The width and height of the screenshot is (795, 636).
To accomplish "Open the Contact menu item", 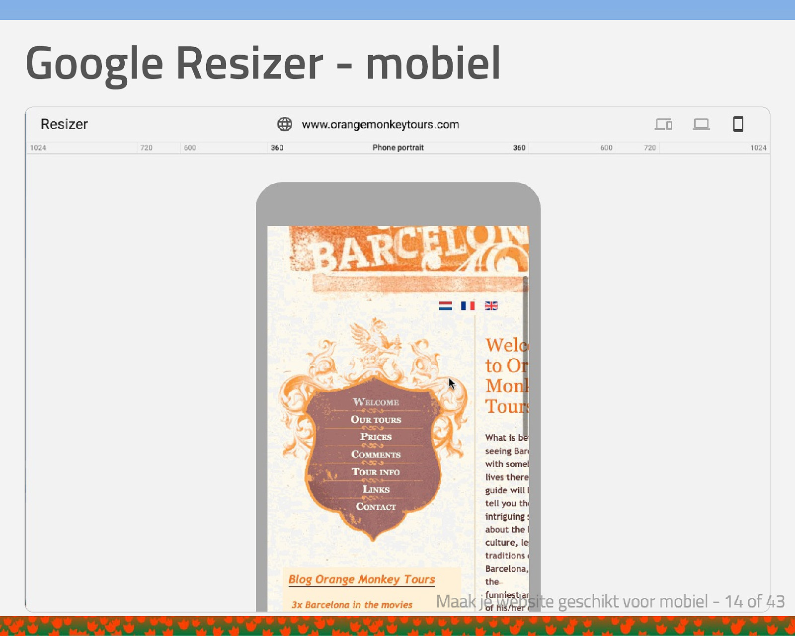I will [x=376, y=506].
